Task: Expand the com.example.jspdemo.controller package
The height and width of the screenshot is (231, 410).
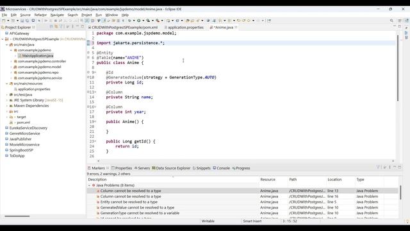Action: (11, 62)
